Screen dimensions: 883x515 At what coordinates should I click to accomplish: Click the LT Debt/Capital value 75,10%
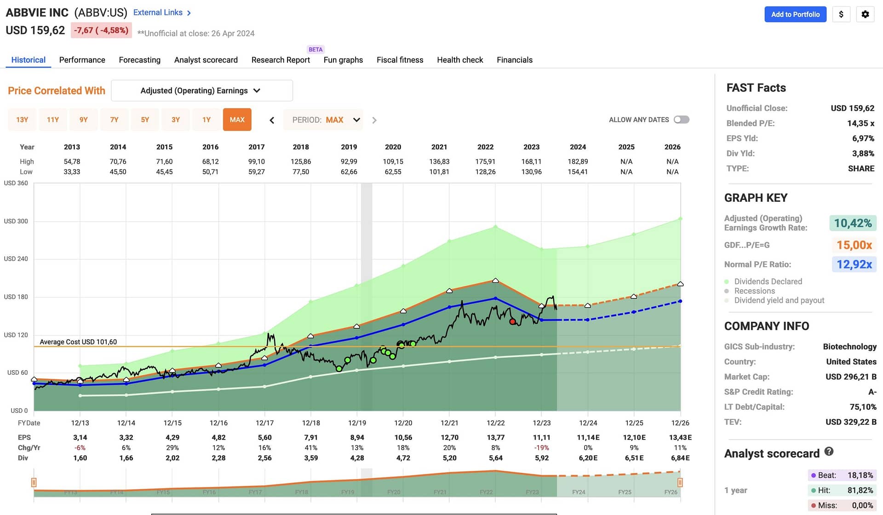863,407
